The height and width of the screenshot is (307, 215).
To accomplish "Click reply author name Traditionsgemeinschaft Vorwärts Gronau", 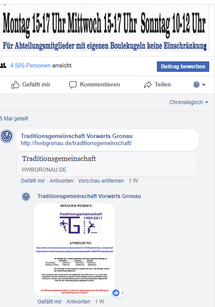I will pos(89,196).
